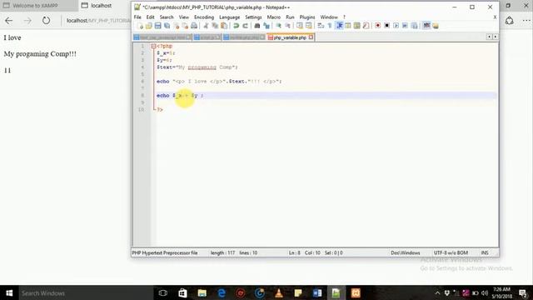Image resolution: width=533 pixels, height=300 pixels.
Task: Click Dos\Windows in the status bar
Action: coord(406,252)
